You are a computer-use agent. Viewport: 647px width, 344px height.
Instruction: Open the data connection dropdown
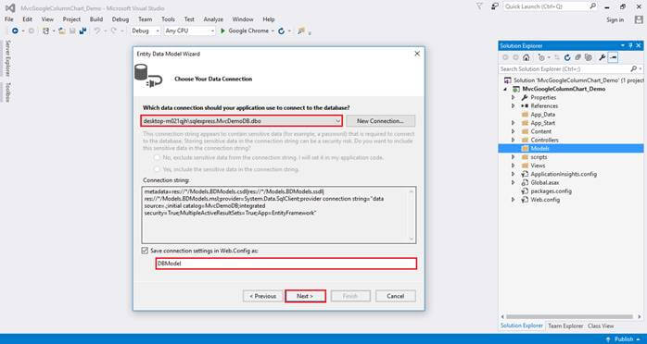click(x=338, y=121)
